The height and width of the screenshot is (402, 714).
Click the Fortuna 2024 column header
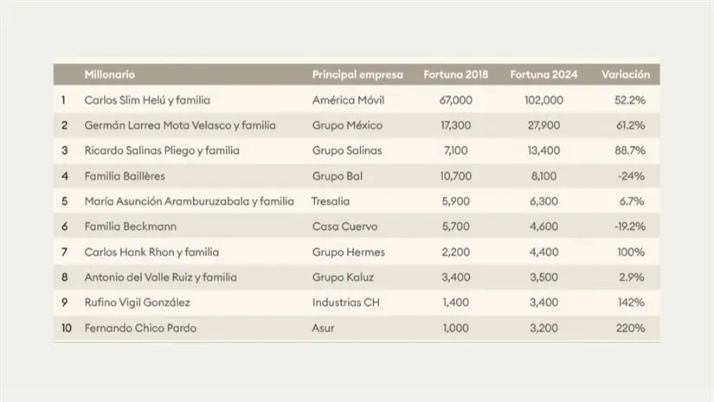click(544, 75)
